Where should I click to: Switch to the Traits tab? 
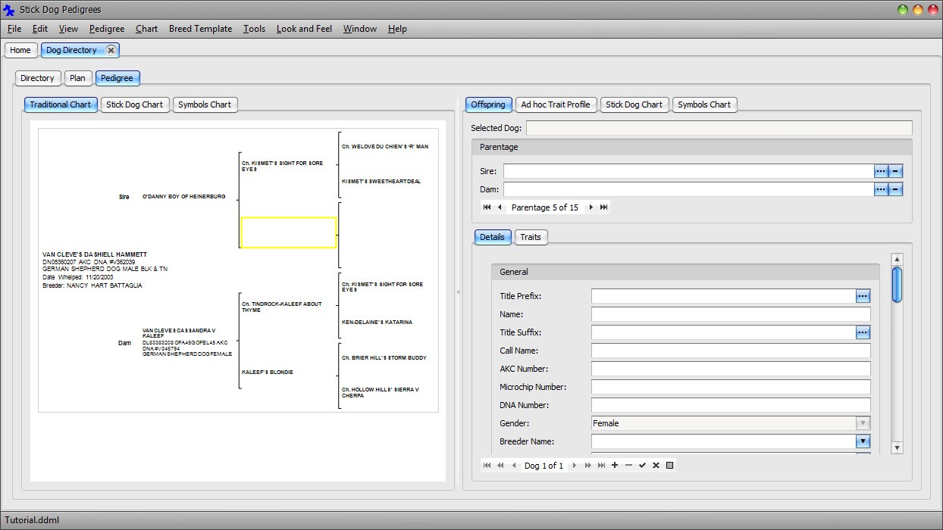click(x=531, y=237)
